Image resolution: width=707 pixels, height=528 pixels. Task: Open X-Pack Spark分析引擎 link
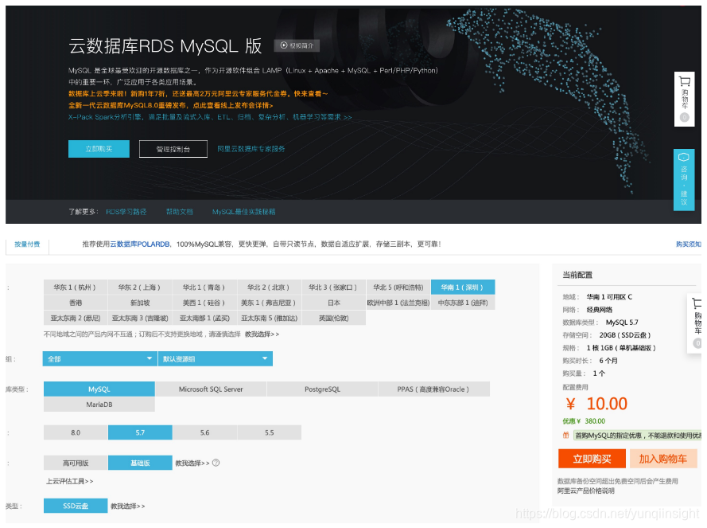(210, 117)
